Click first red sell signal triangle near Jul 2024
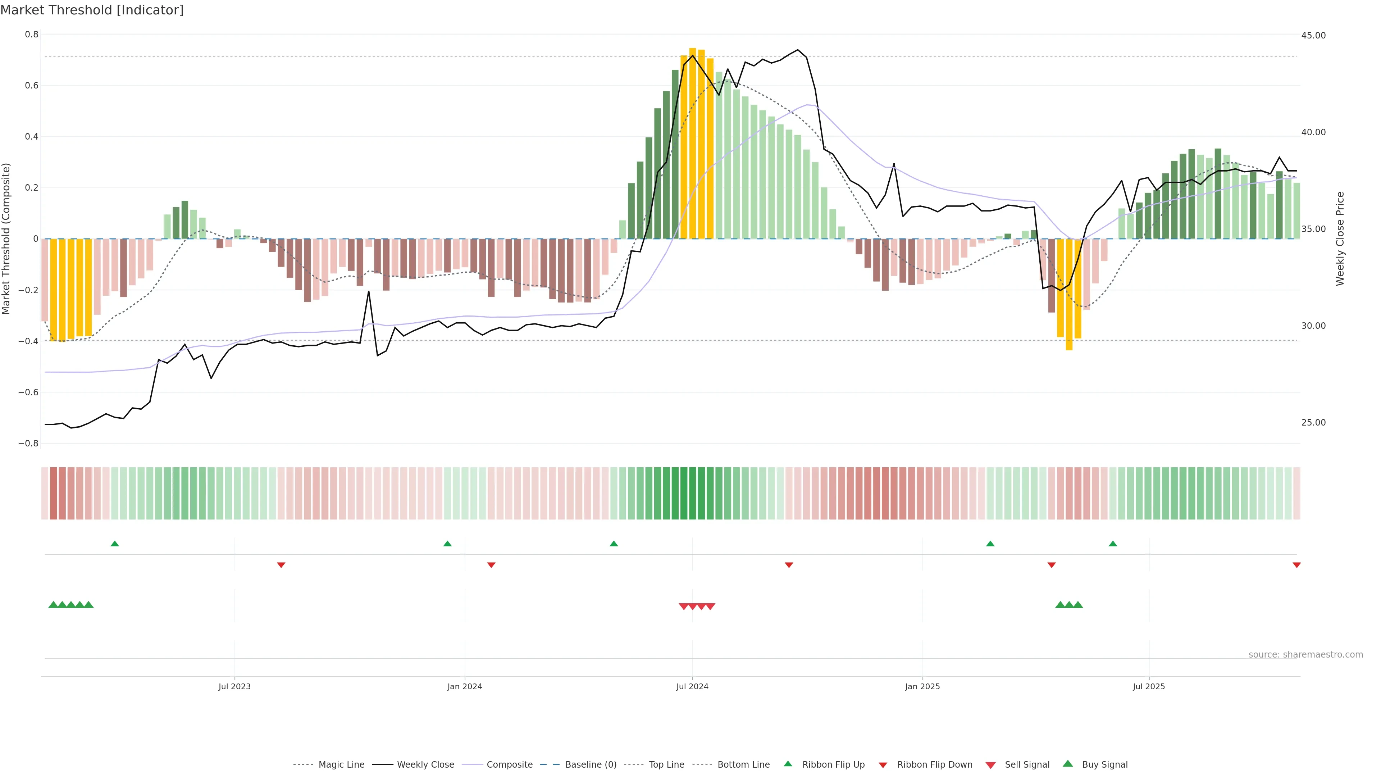The height and width of the screenshot is (777, 1381). (x=684, y=606)
